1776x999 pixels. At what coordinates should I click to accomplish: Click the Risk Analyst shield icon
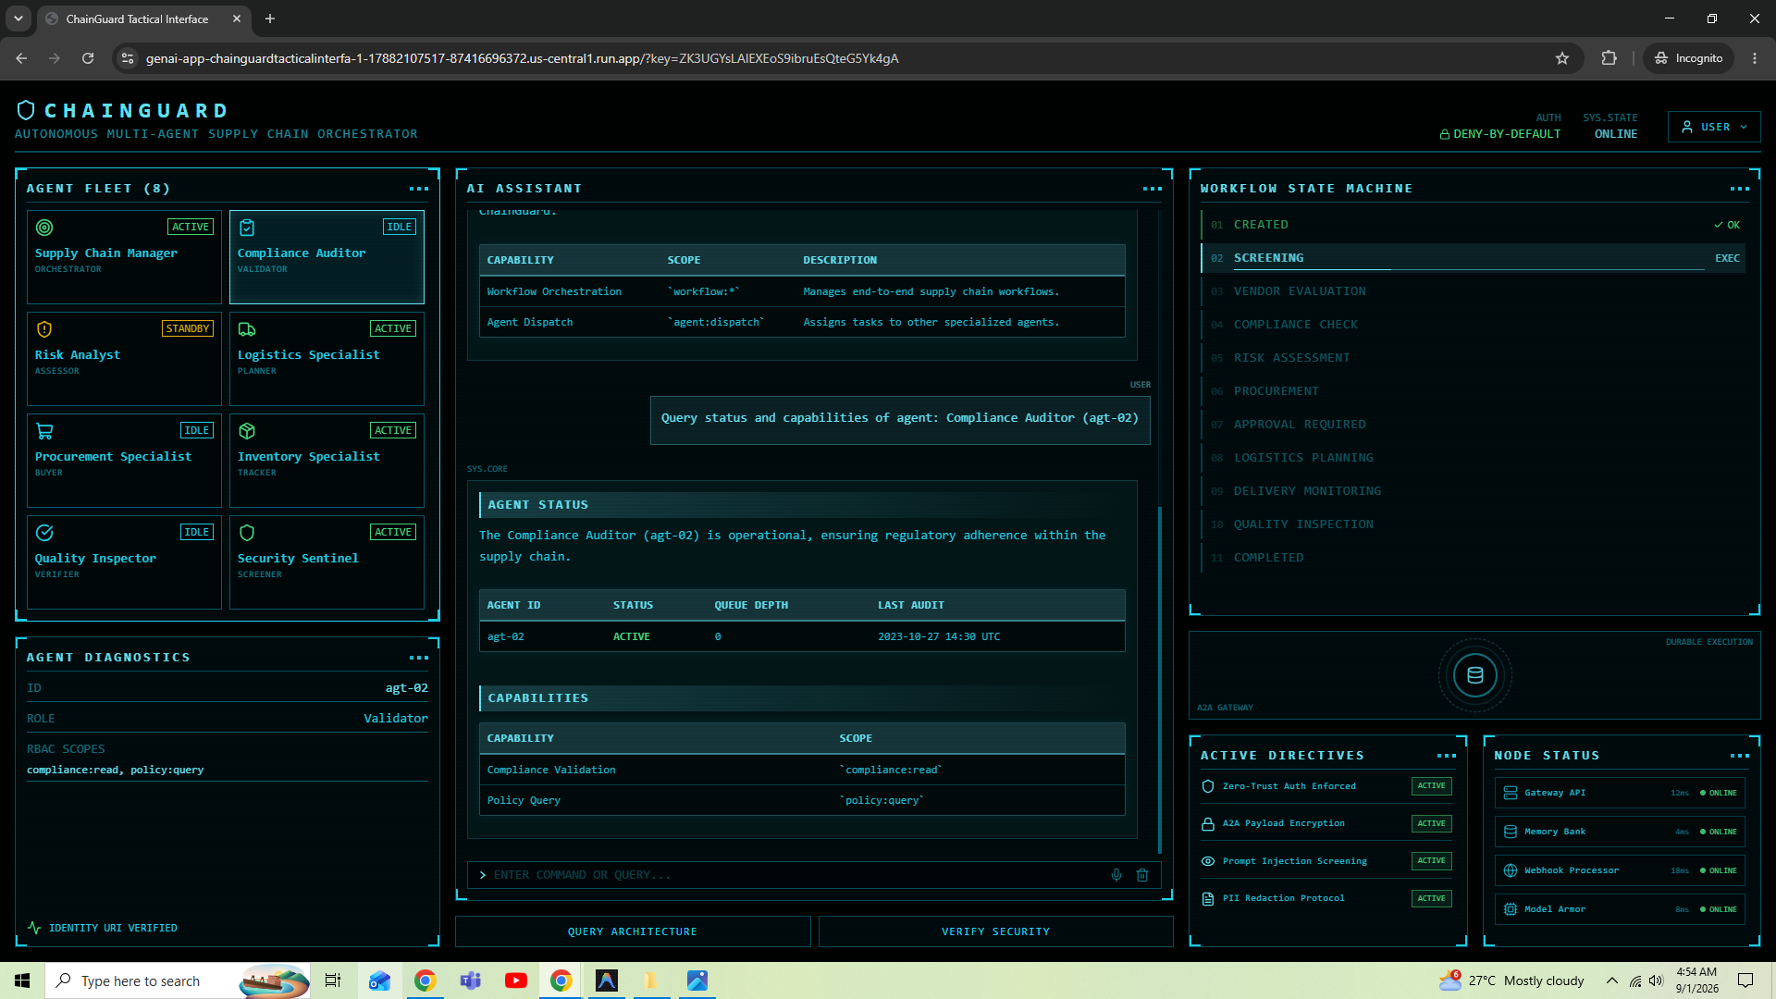point(44,329)
